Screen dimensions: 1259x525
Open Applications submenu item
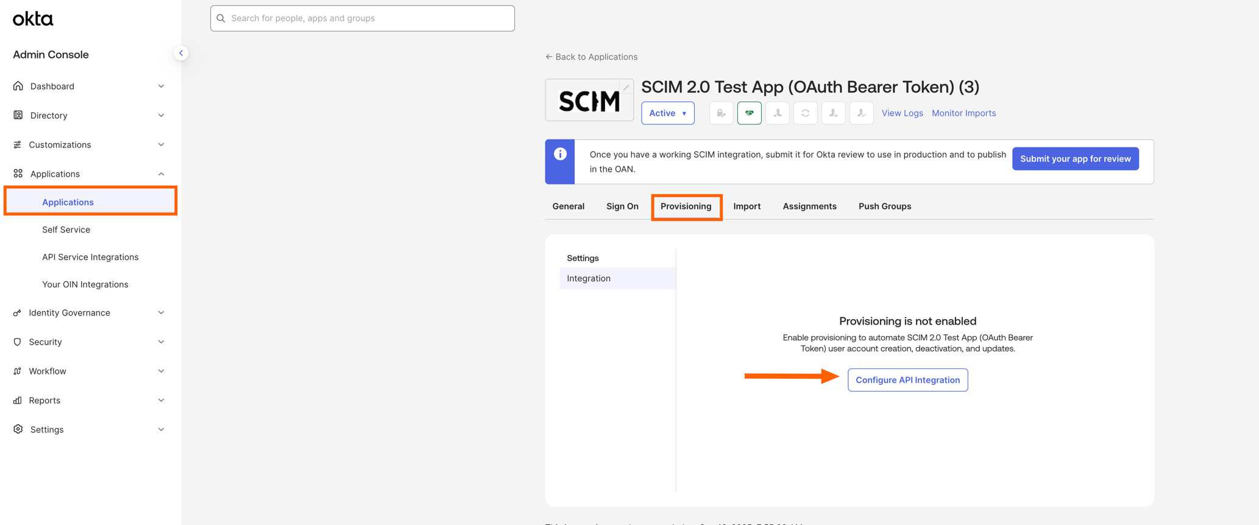pos(91,202)
